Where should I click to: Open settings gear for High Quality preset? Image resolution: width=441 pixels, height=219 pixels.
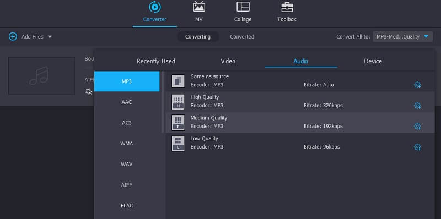(417, 106)
